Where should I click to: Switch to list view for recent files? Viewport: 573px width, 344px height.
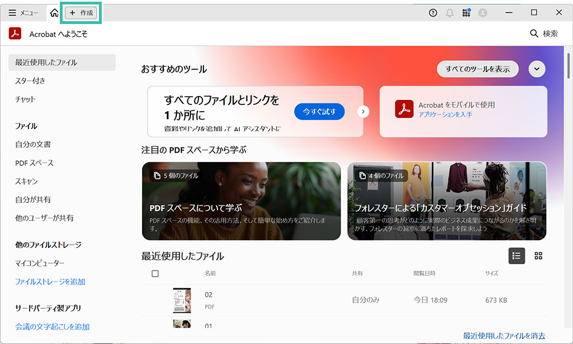(517, 256)
